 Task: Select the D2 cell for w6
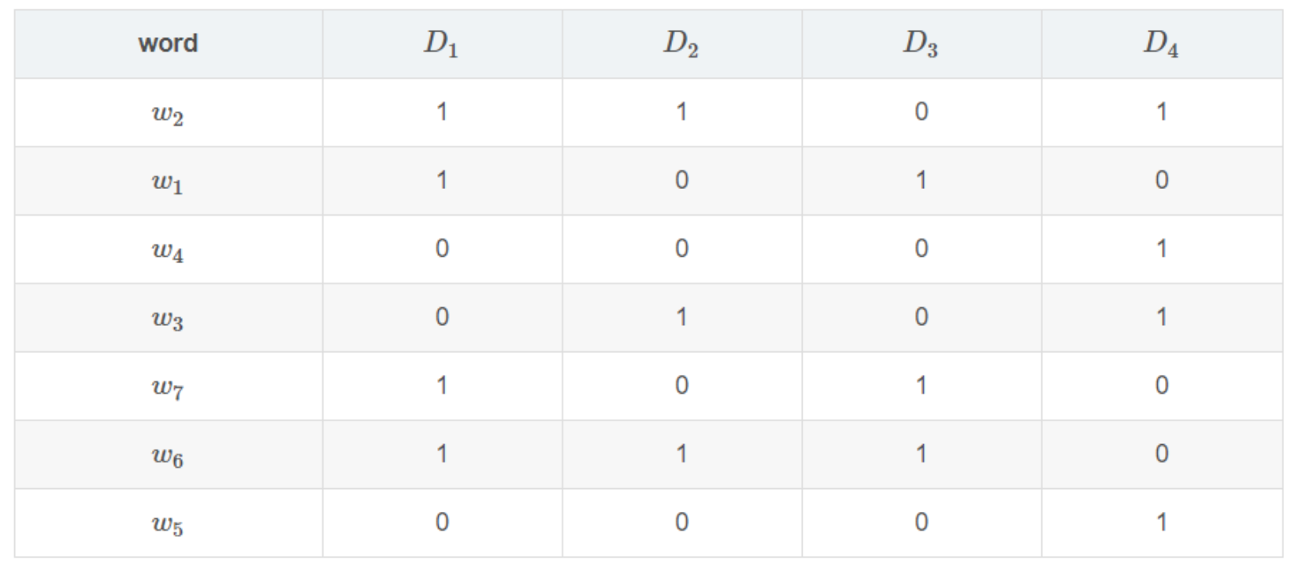(681, 454)
